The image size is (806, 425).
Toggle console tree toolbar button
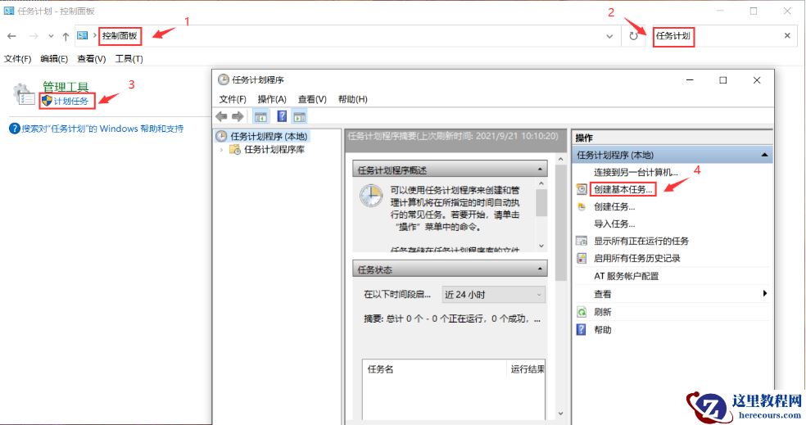[x=260, y=116]
